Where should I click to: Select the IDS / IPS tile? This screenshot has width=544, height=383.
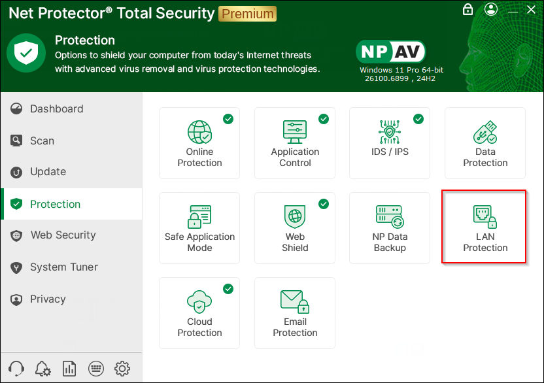click(x=390, y=143)
